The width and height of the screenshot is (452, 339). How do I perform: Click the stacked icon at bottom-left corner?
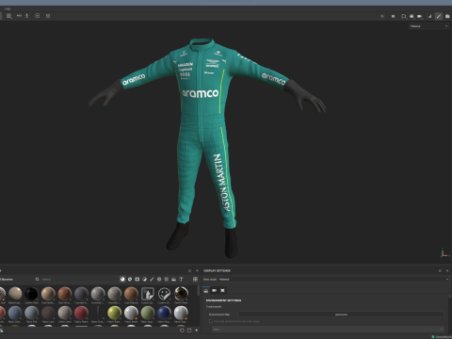click(2, 331)
